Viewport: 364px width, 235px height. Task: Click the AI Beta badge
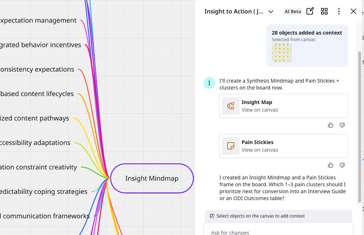[x=293, y=12]
